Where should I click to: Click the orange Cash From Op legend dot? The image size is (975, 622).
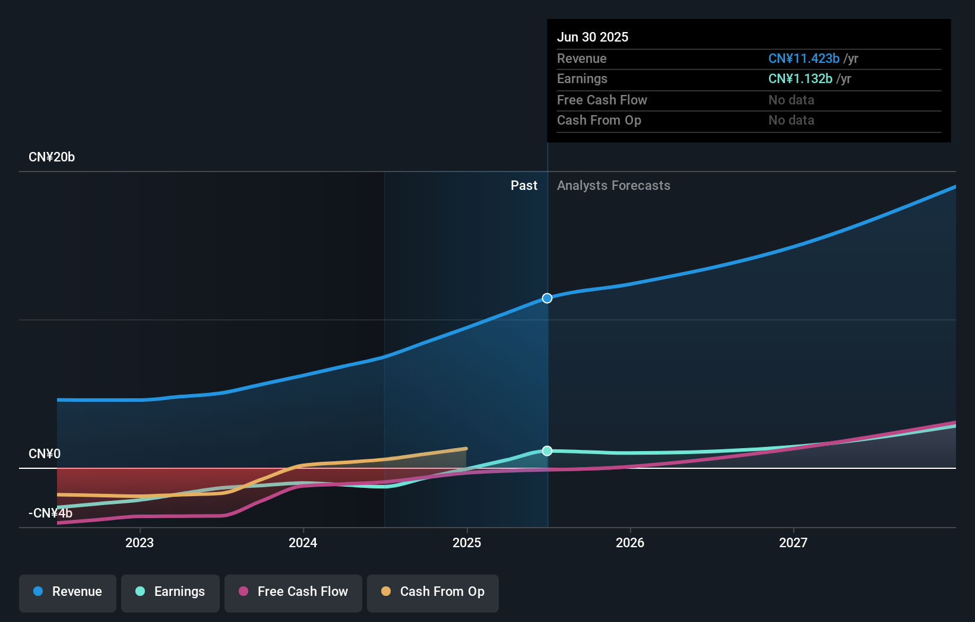coord(385,592)
